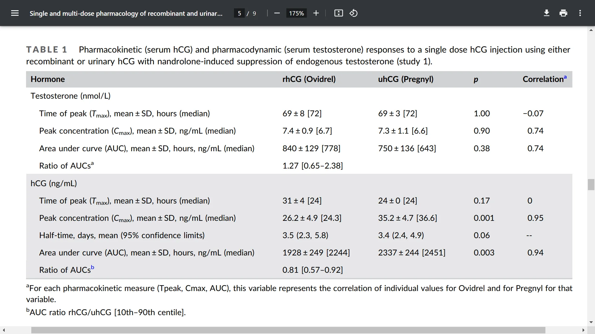595x334 pixels.
Task: Select the document title in the toolbar
Action: tap(126, 13)
